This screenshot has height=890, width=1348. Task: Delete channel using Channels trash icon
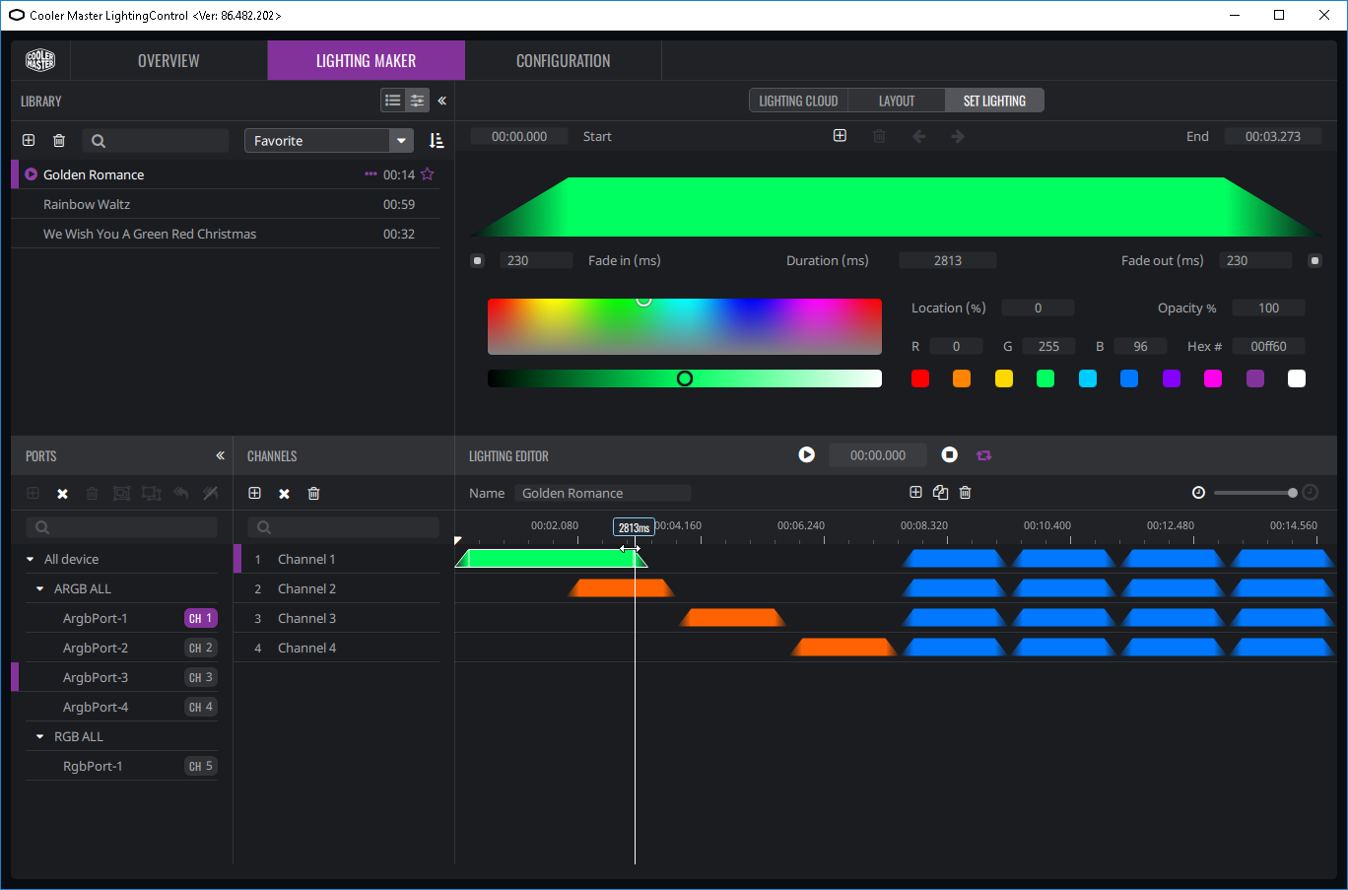pos(313,493)
